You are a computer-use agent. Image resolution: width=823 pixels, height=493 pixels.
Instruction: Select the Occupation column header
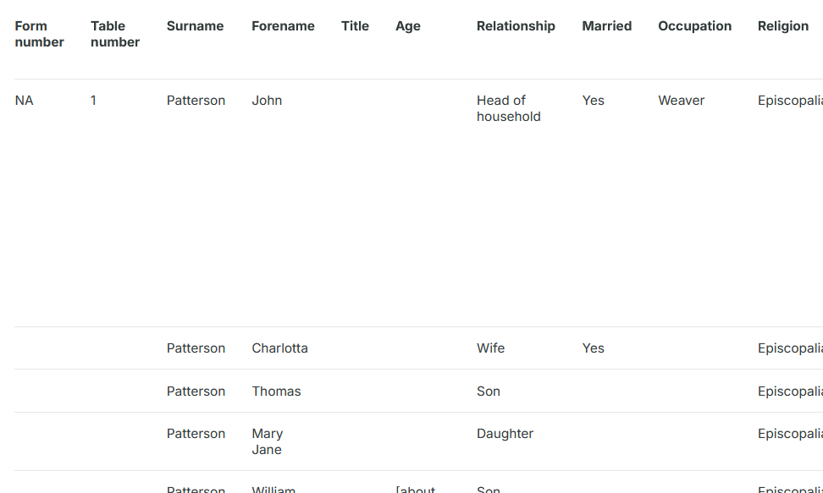coord(694,26)
